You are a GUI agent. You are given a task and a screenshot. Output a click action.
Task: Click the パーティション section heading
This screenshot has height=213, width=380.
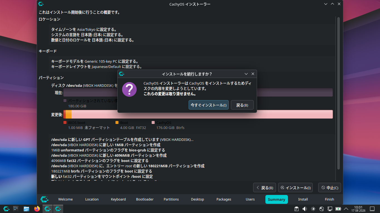click(x=51, y=78)
